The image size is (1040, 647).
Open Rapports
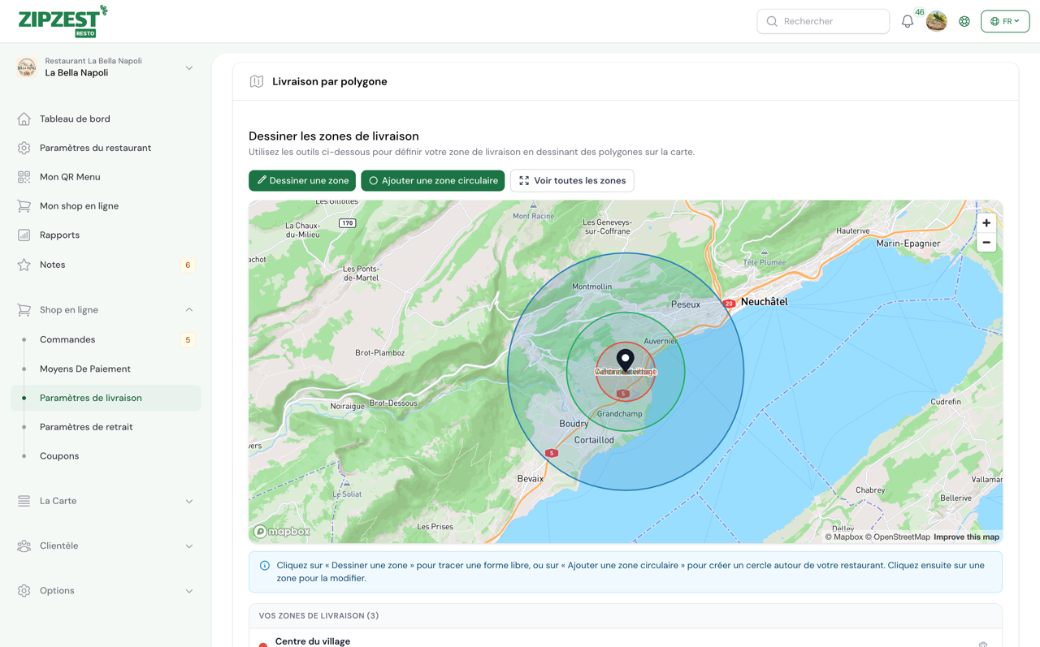[x=59, y=235]
